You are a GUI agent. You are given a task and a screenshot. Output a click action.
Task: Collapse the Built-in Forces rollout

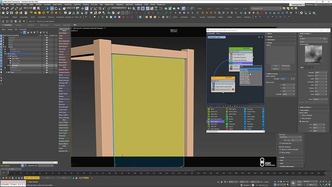tap(281, 74)
